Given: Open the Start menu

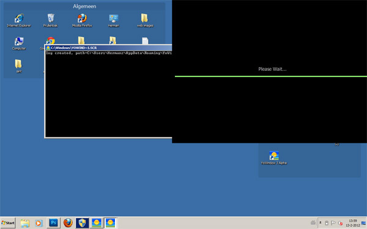Looking at the screenshot, I should 8,223.
